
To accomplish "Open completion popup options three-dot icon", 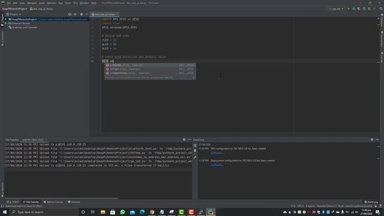I will click(x=193, y=77).
